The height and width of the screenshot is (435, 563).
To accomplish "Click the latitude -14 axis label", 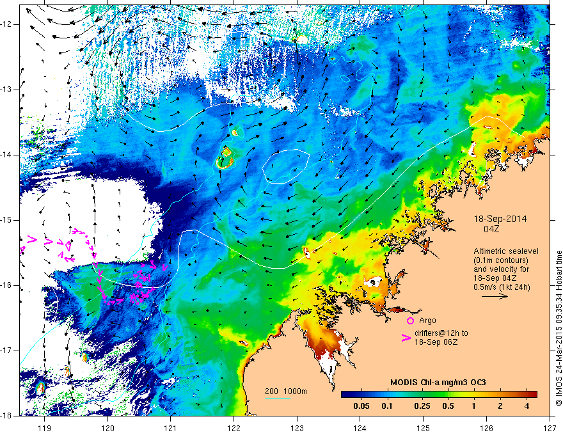I will click(x=6, y=155).
